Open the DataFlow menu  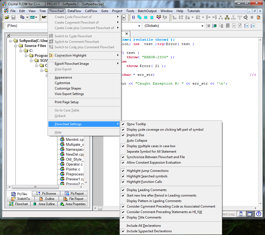click(74, 11)
